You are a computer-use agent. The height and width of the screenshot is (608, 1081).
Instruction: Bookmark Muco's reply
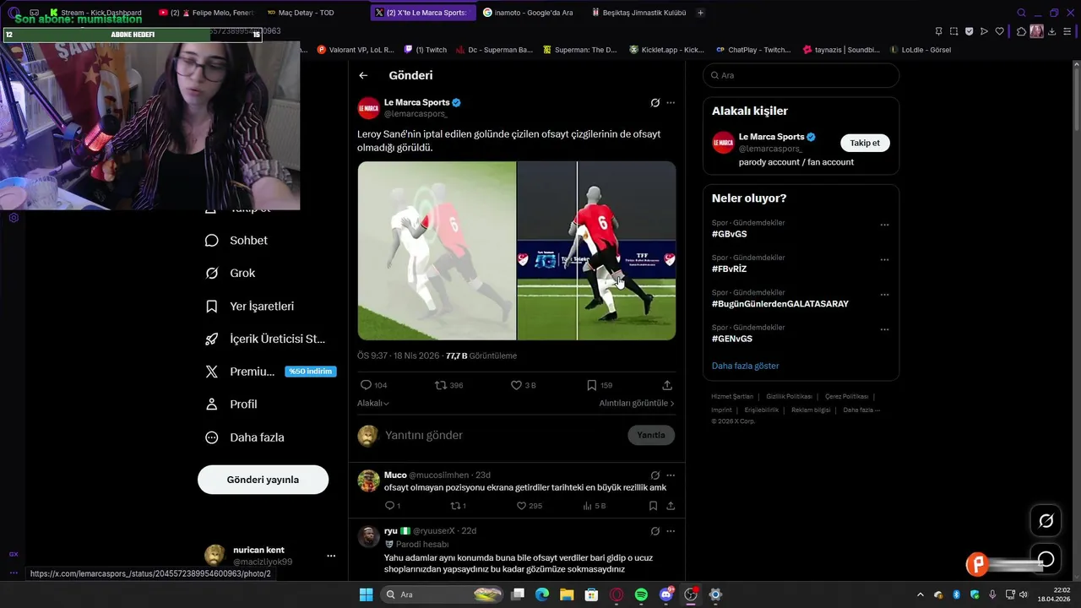pos(653,506)
